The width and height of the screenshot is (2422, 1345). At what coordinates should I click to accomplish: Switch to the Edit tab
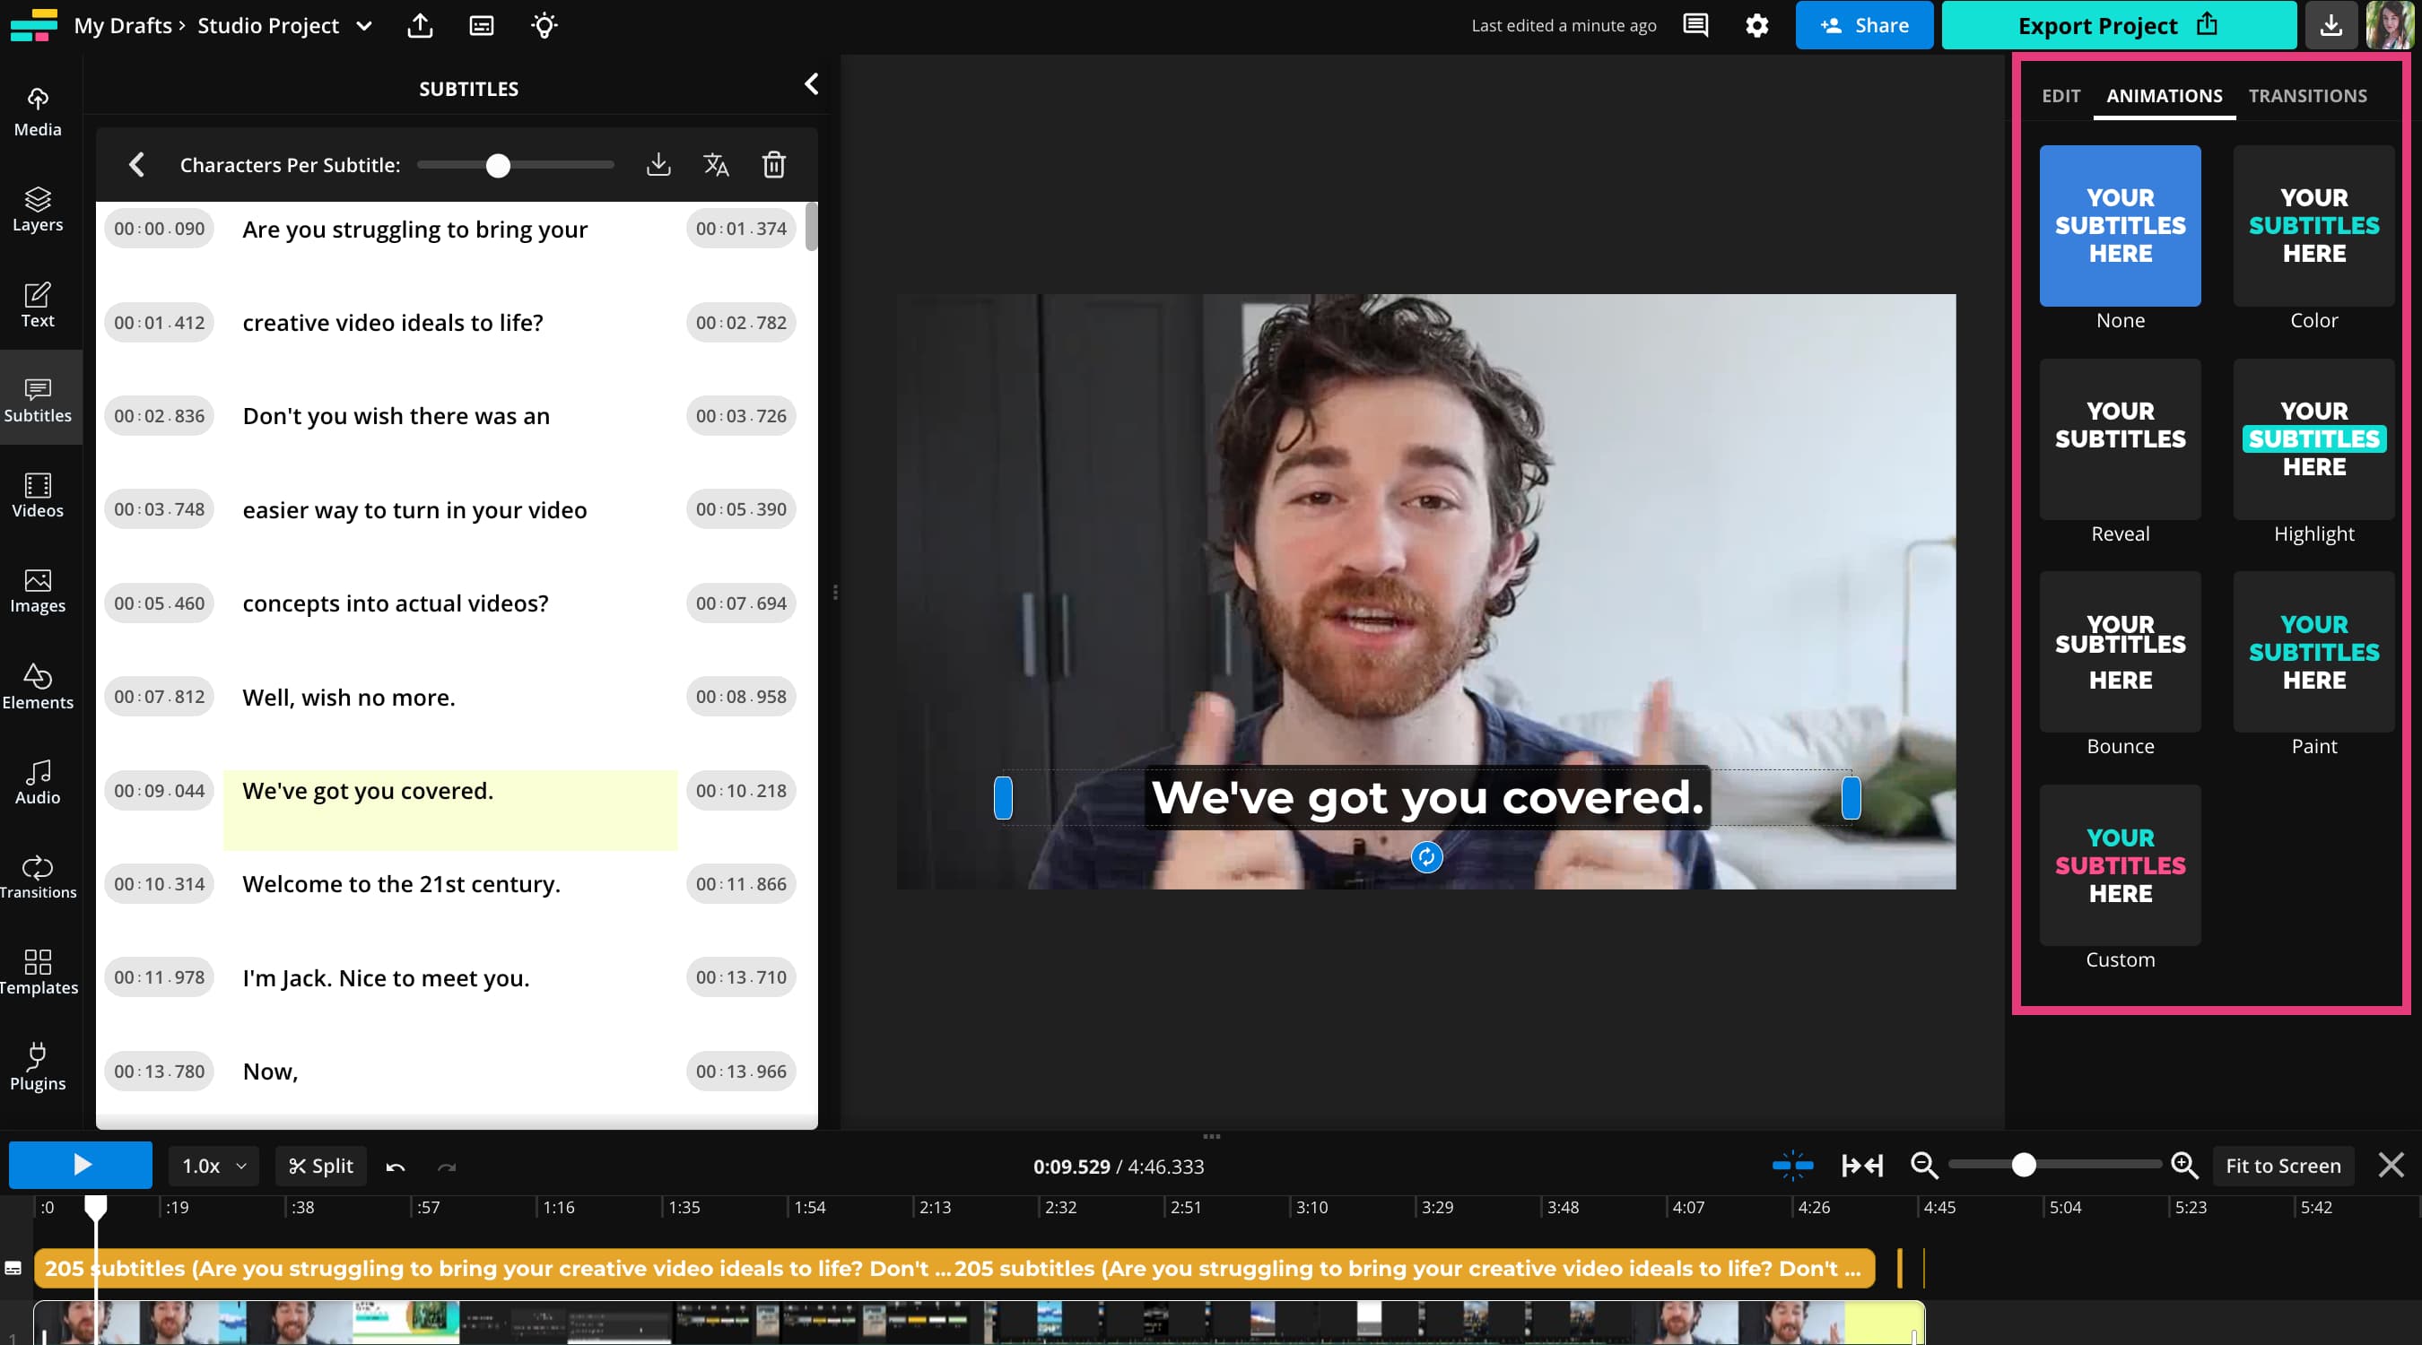(x=2060, y=95)
